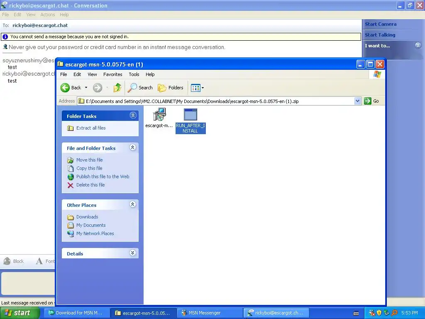Viewport: 425px width, 319px height.
Task: Open the address bar dropdown arrow
Action: [357, 101]
